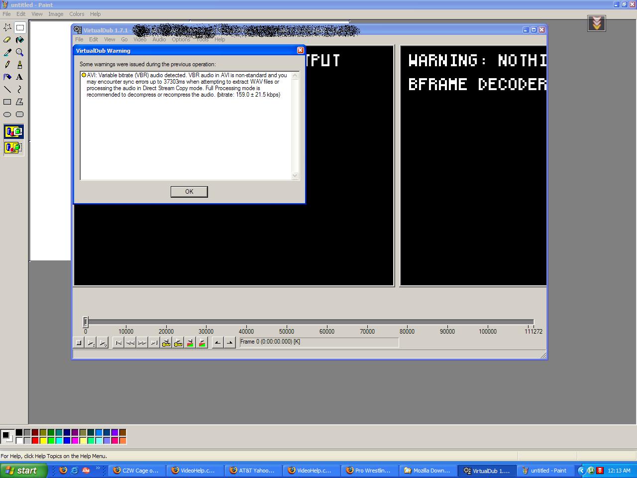Pick the yellow color swatch
The height and width of the screenshot is (478, 637).
[x=43, y=441]
